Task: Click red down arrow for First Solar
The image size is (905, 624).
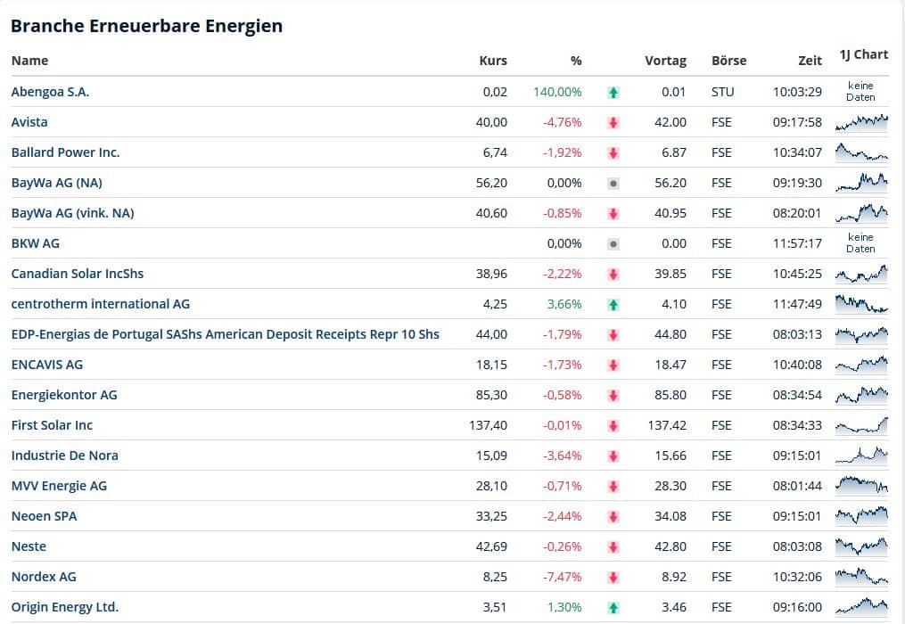Action: 613,426
